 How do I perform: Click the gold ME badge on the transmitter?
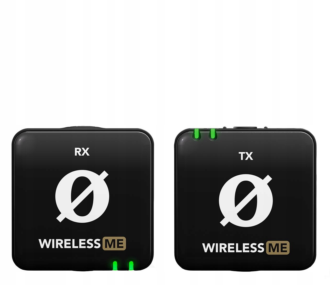pos(278,248)
